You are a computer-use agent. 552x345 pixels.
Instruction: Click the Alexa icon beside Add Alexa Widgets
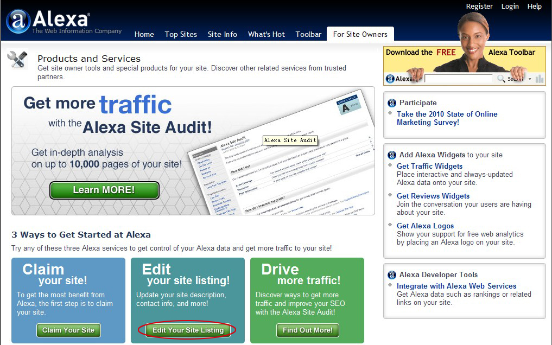pos(392,155)
